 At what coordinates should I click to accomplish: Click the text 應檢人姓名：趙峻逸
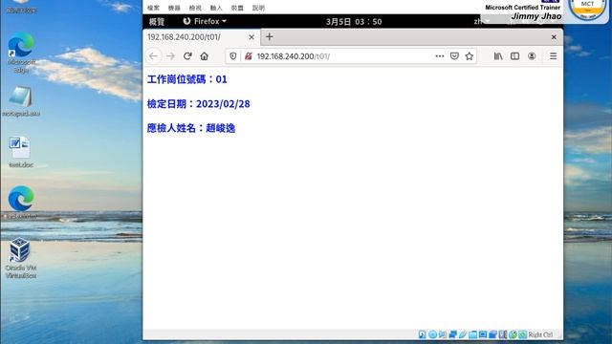point(191,128)
